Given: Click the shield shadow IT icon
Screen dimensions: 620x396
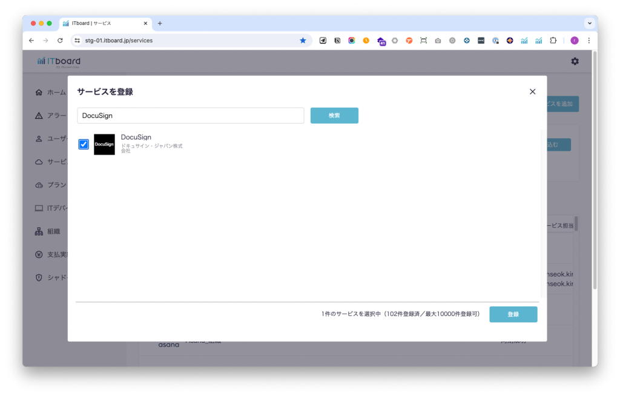Looking at the screenshot, I should pyautogui.click(x=39, y=277).
